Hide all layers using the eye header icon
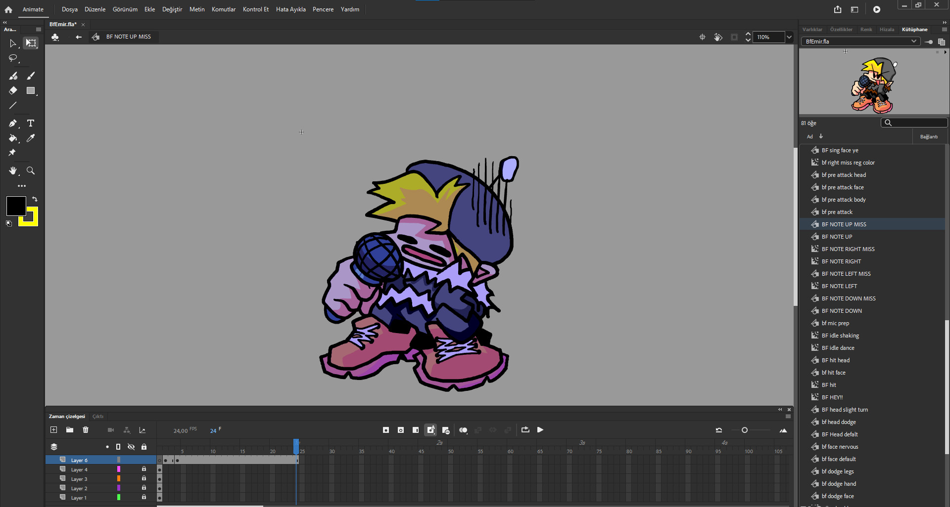Viewport: 950px width, 507px height. point(131,447)
